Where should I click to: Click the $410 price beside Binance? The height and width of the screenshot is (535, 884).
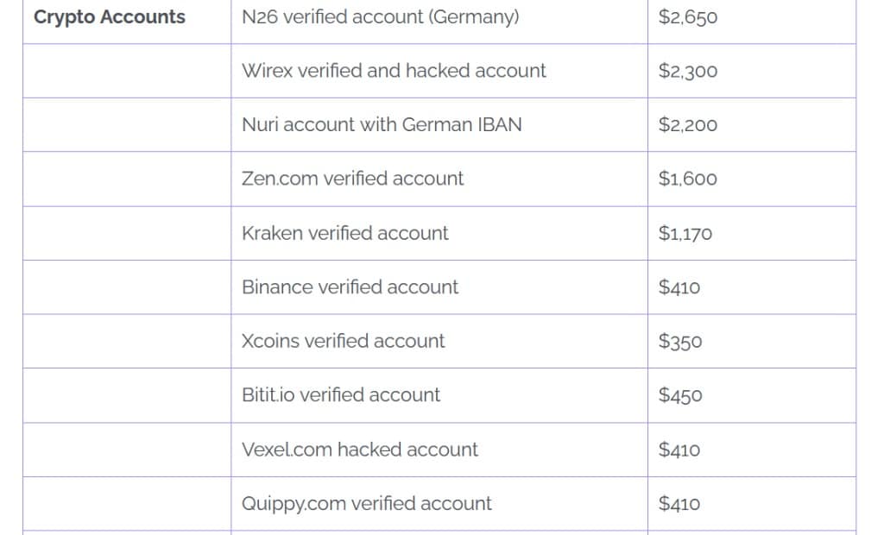(679, 287)
